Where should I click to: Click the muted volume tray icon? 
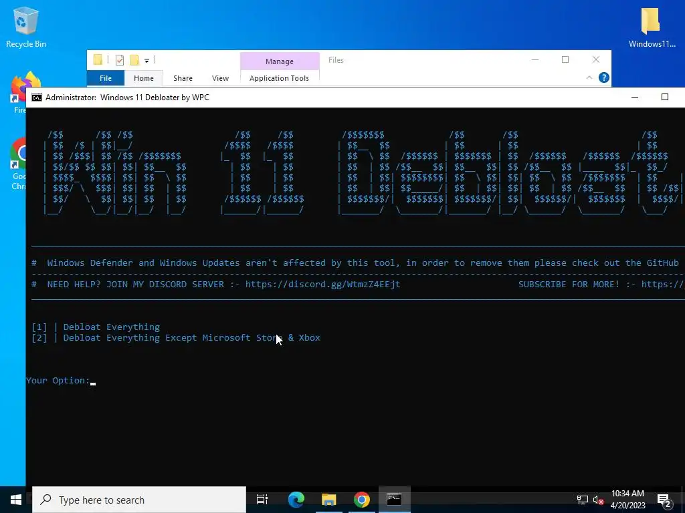pos(598,500)
